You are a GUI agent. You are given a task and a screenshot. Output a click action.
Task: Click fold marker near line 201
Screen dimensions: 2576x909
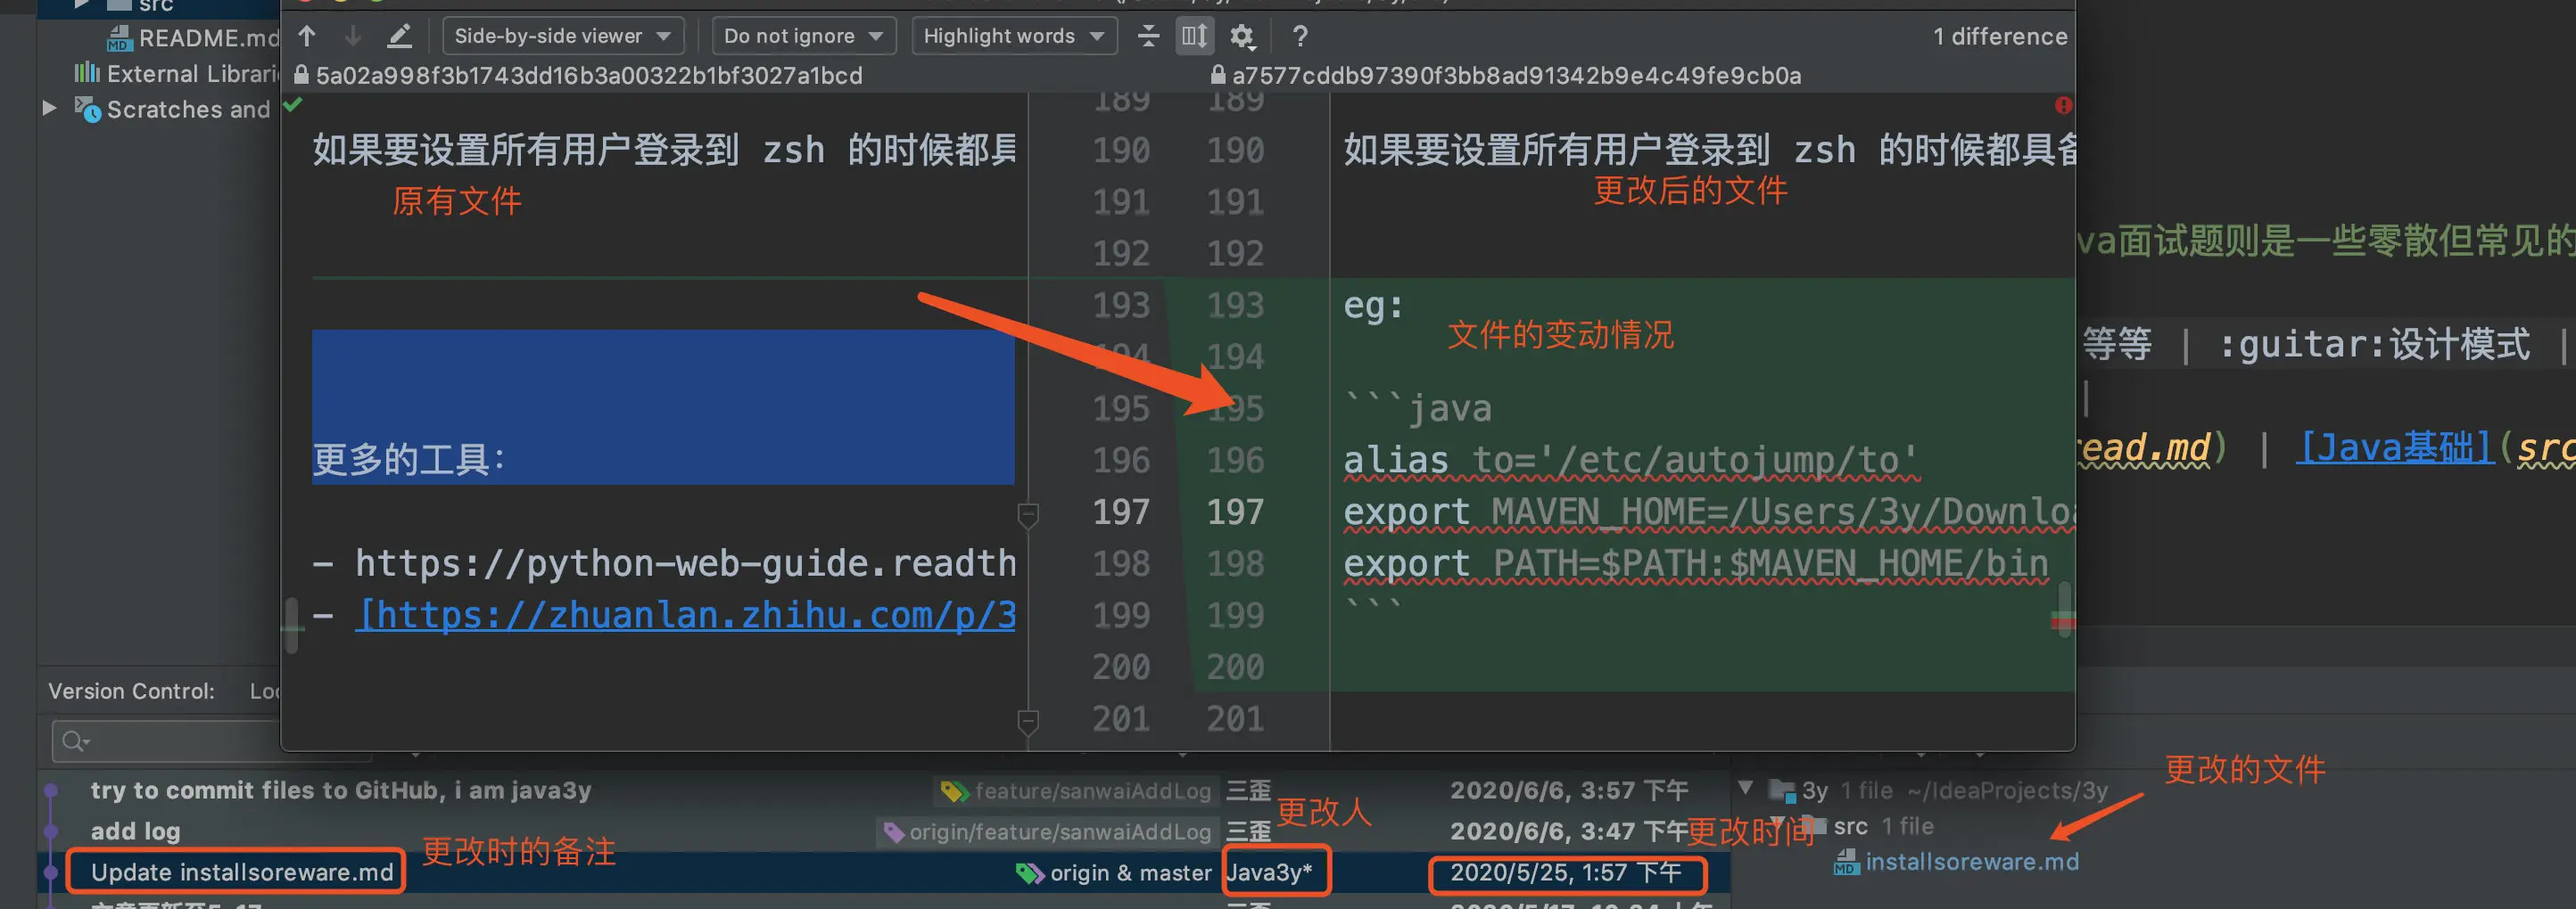(x=1027, y=722)
